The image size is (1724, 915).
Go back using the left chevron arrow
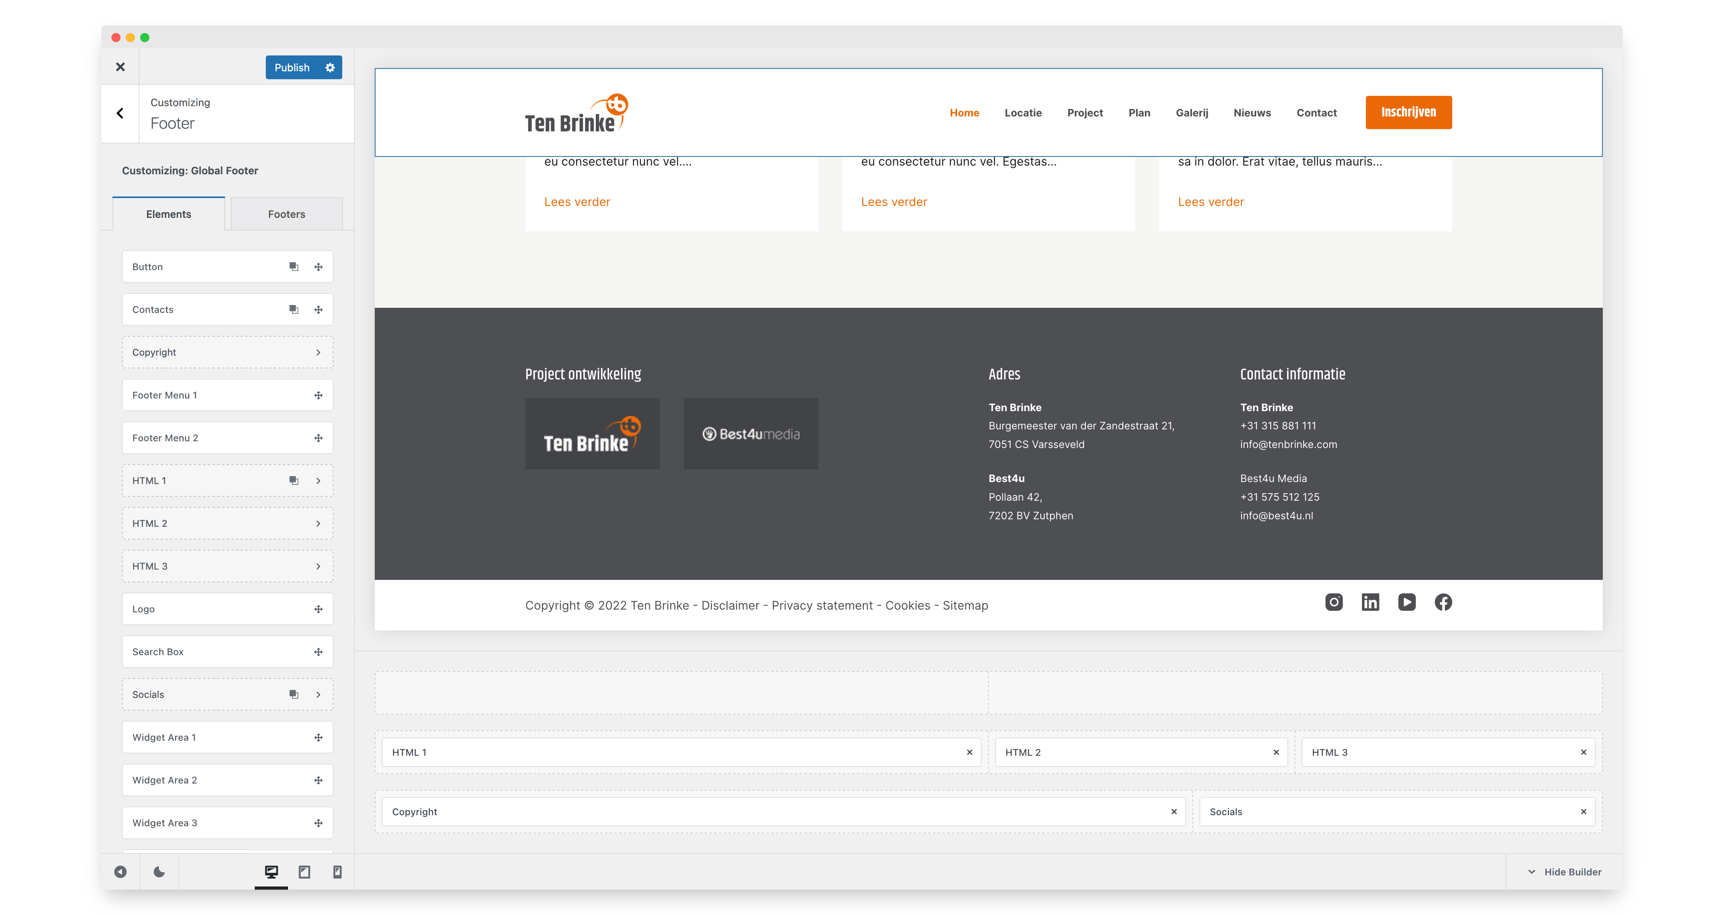(x=120, y=113)
